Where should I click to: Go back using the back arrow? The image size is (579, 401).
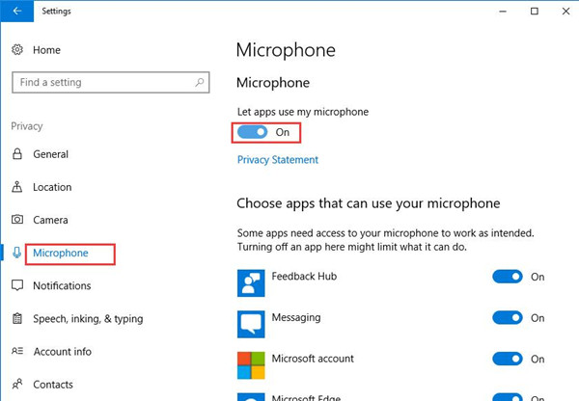(x=17, y=11)
